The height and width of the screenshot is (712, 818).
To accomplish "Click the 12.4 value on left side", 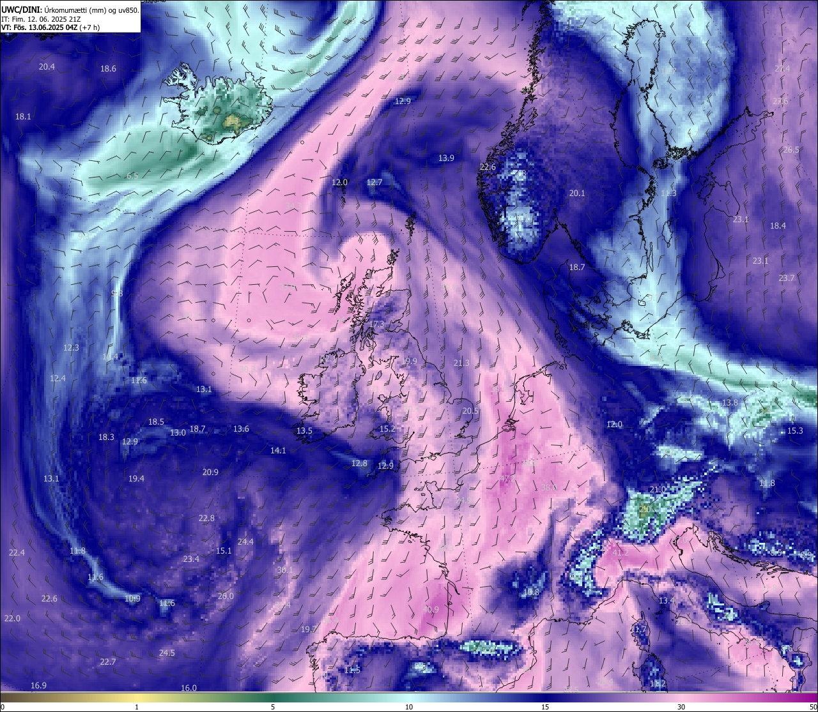I will click(x=58, y=378).
